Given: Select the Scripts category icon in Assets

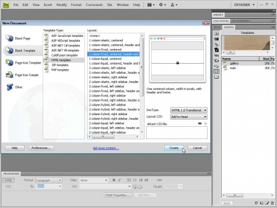Looking at the screenshot, I should 217,66.
